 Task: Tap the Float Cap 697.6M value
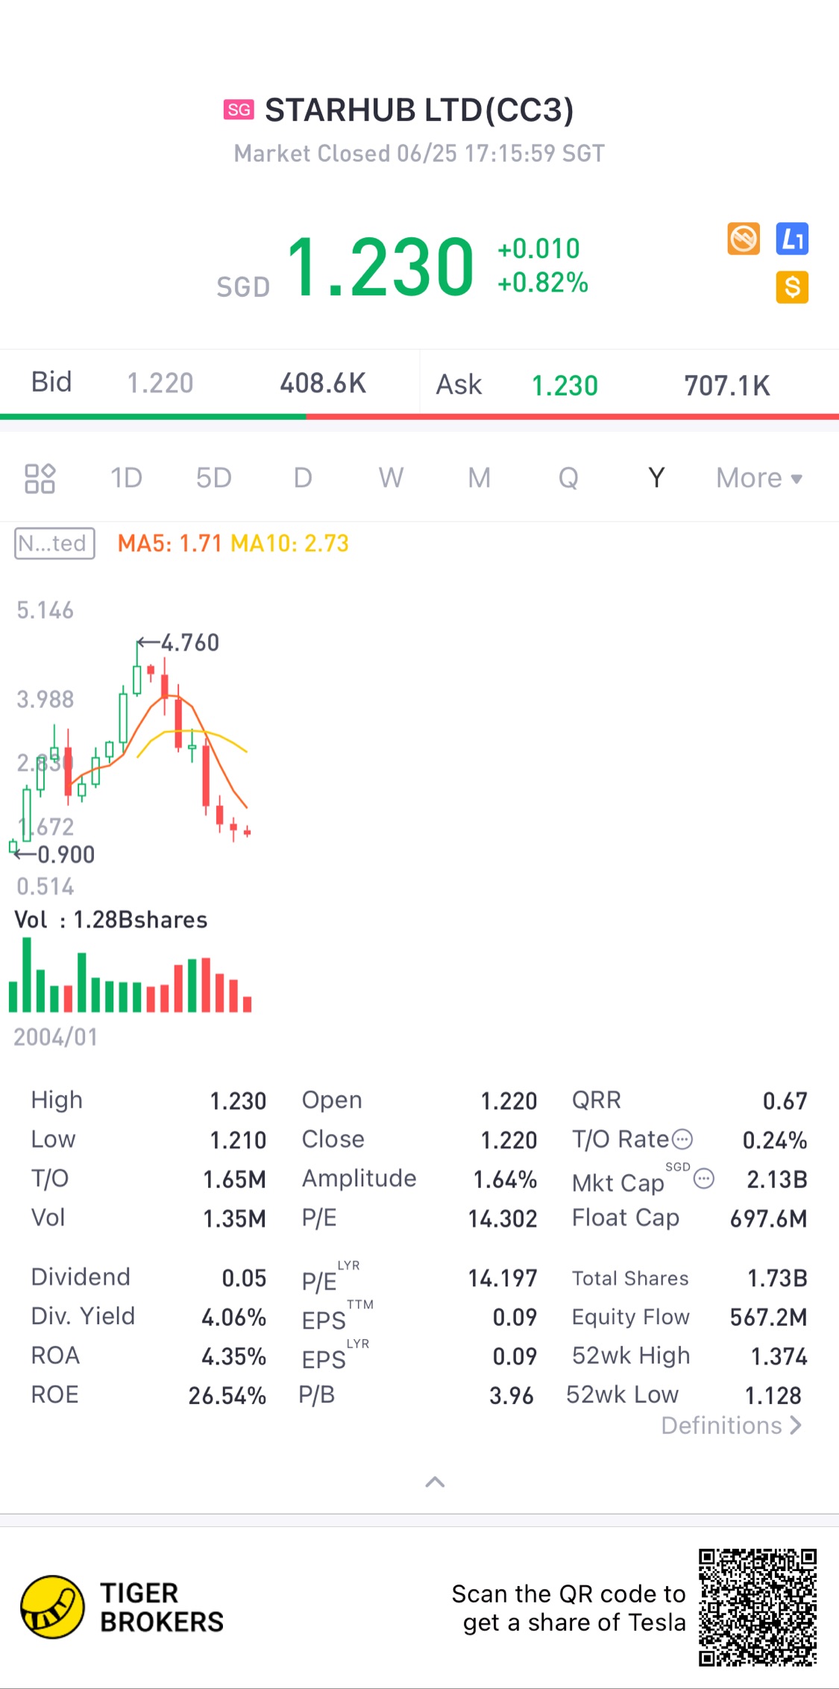769,1218
